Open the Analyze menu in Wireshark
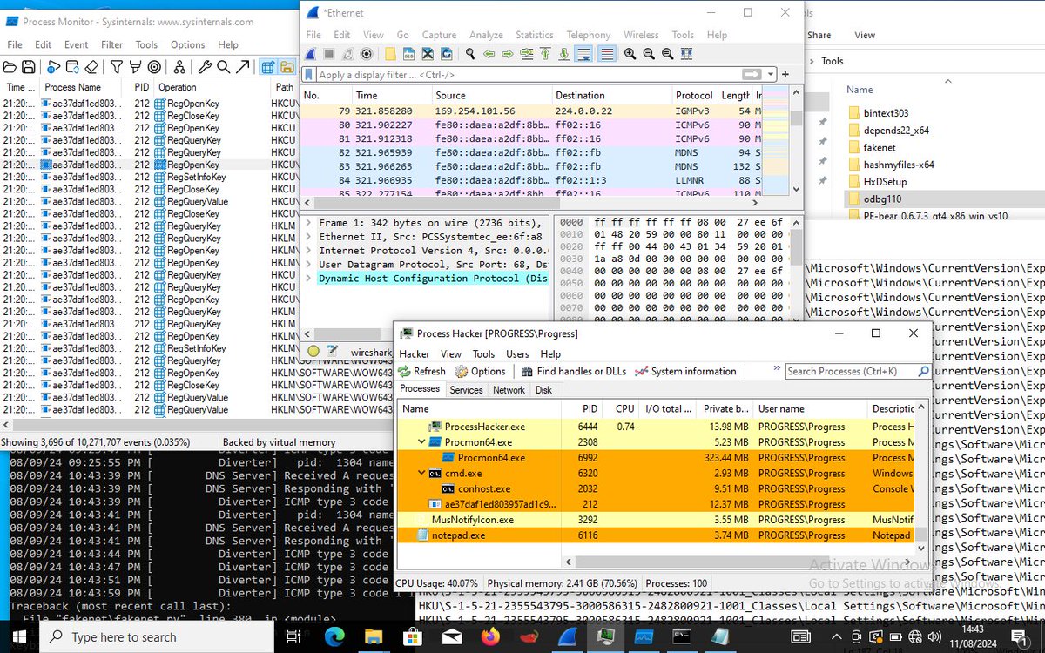This screenshot has width=1045, height=653. 486,35
